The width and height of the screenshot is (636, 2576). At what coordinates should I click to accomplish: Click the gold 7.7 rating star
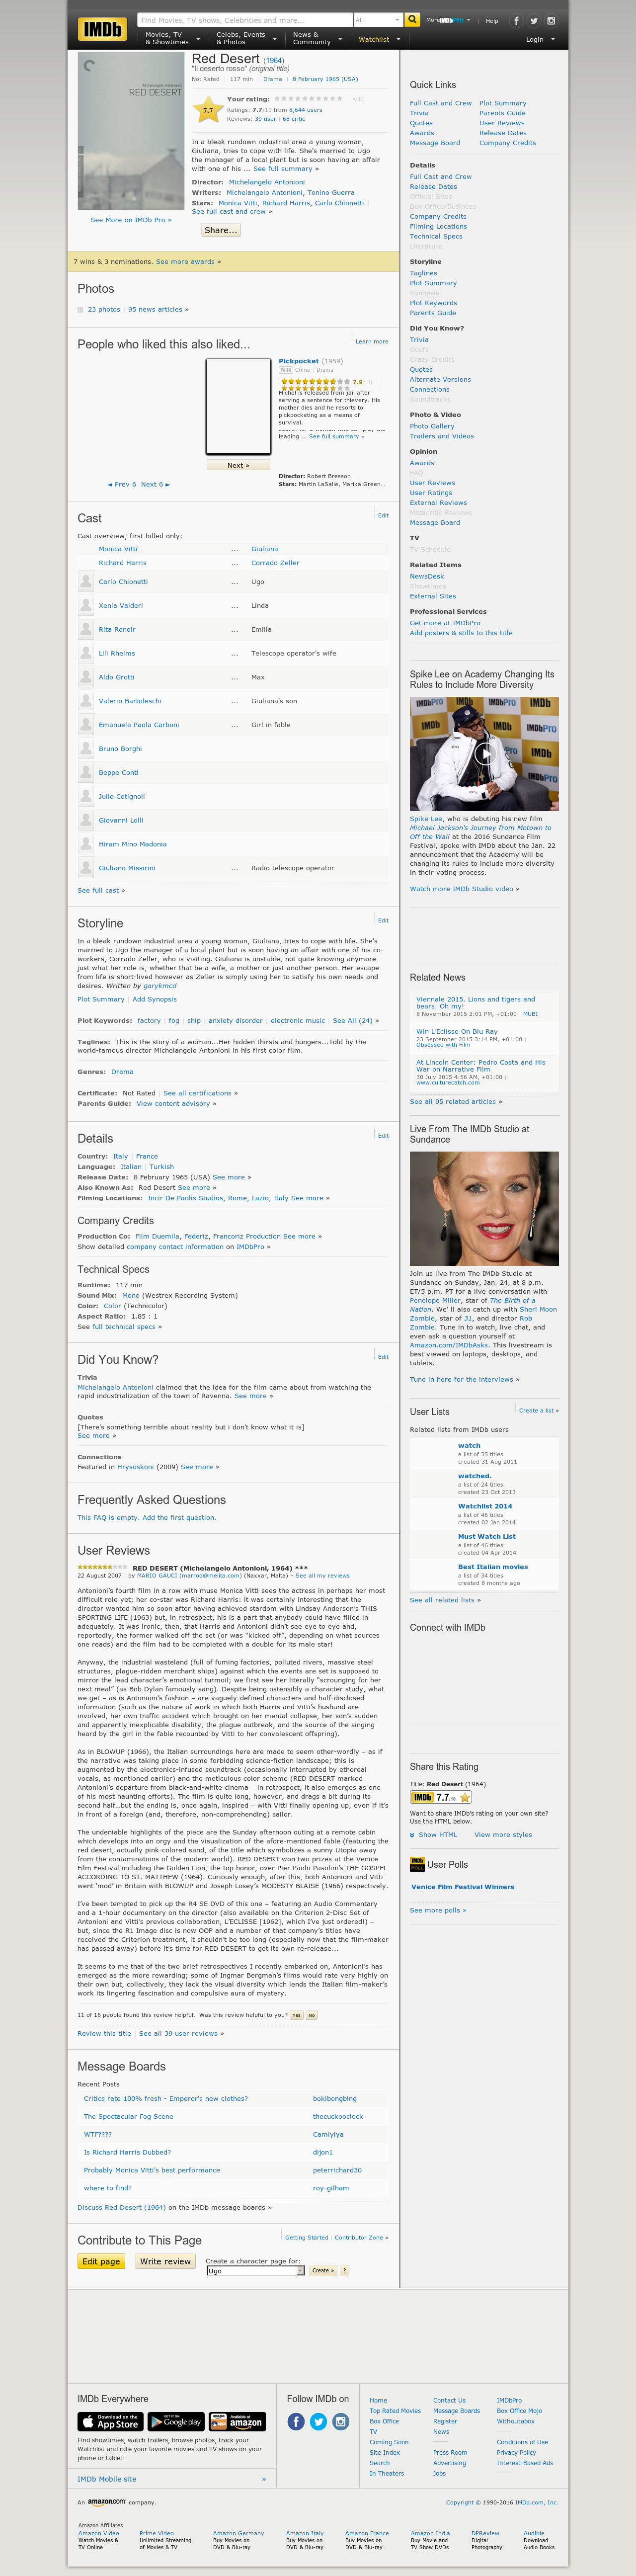207,110
